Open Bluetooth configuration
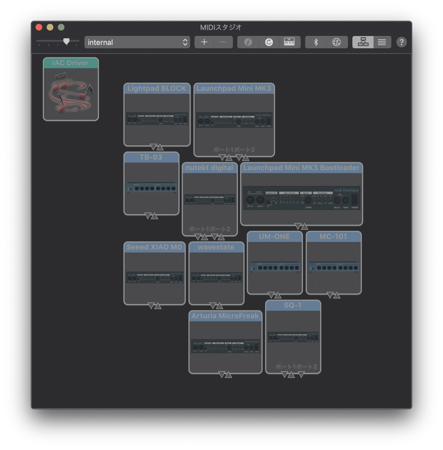 [x=316, y=42]
